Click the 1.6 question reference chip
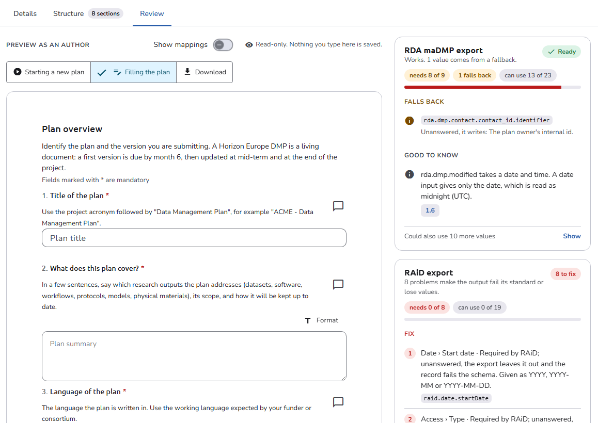This screenshot has width=598, height=423. [430, 210]
